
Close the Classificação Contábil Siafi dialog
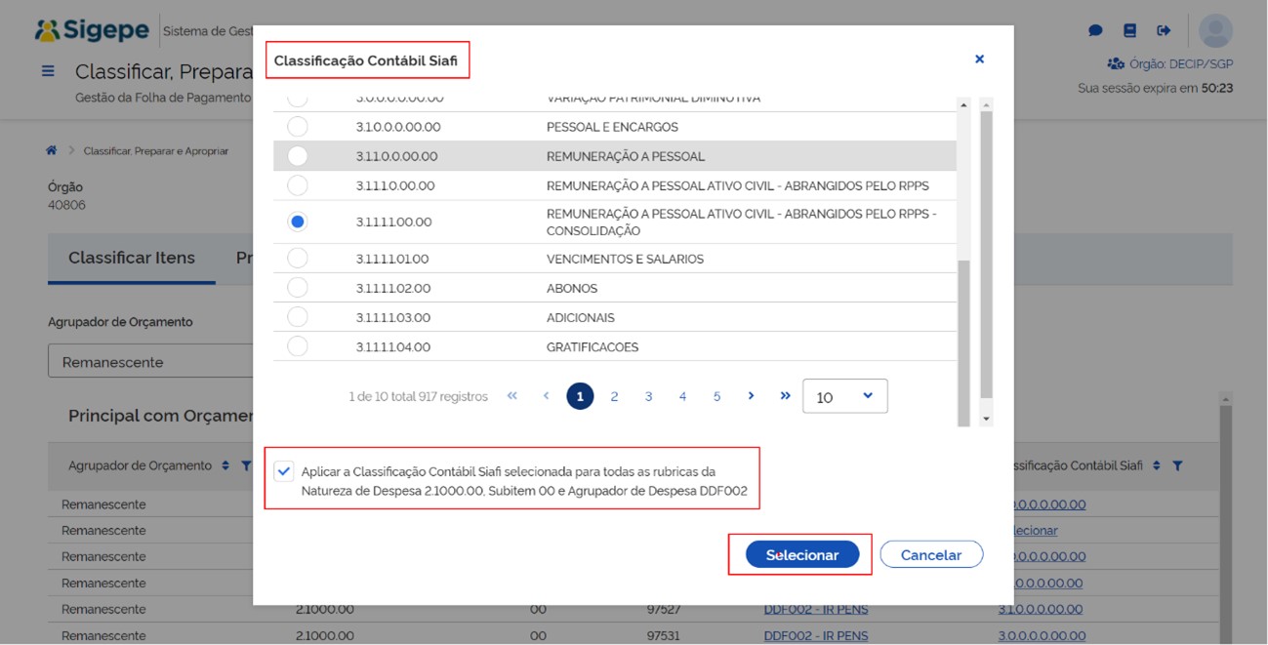(x=979, y=60)
